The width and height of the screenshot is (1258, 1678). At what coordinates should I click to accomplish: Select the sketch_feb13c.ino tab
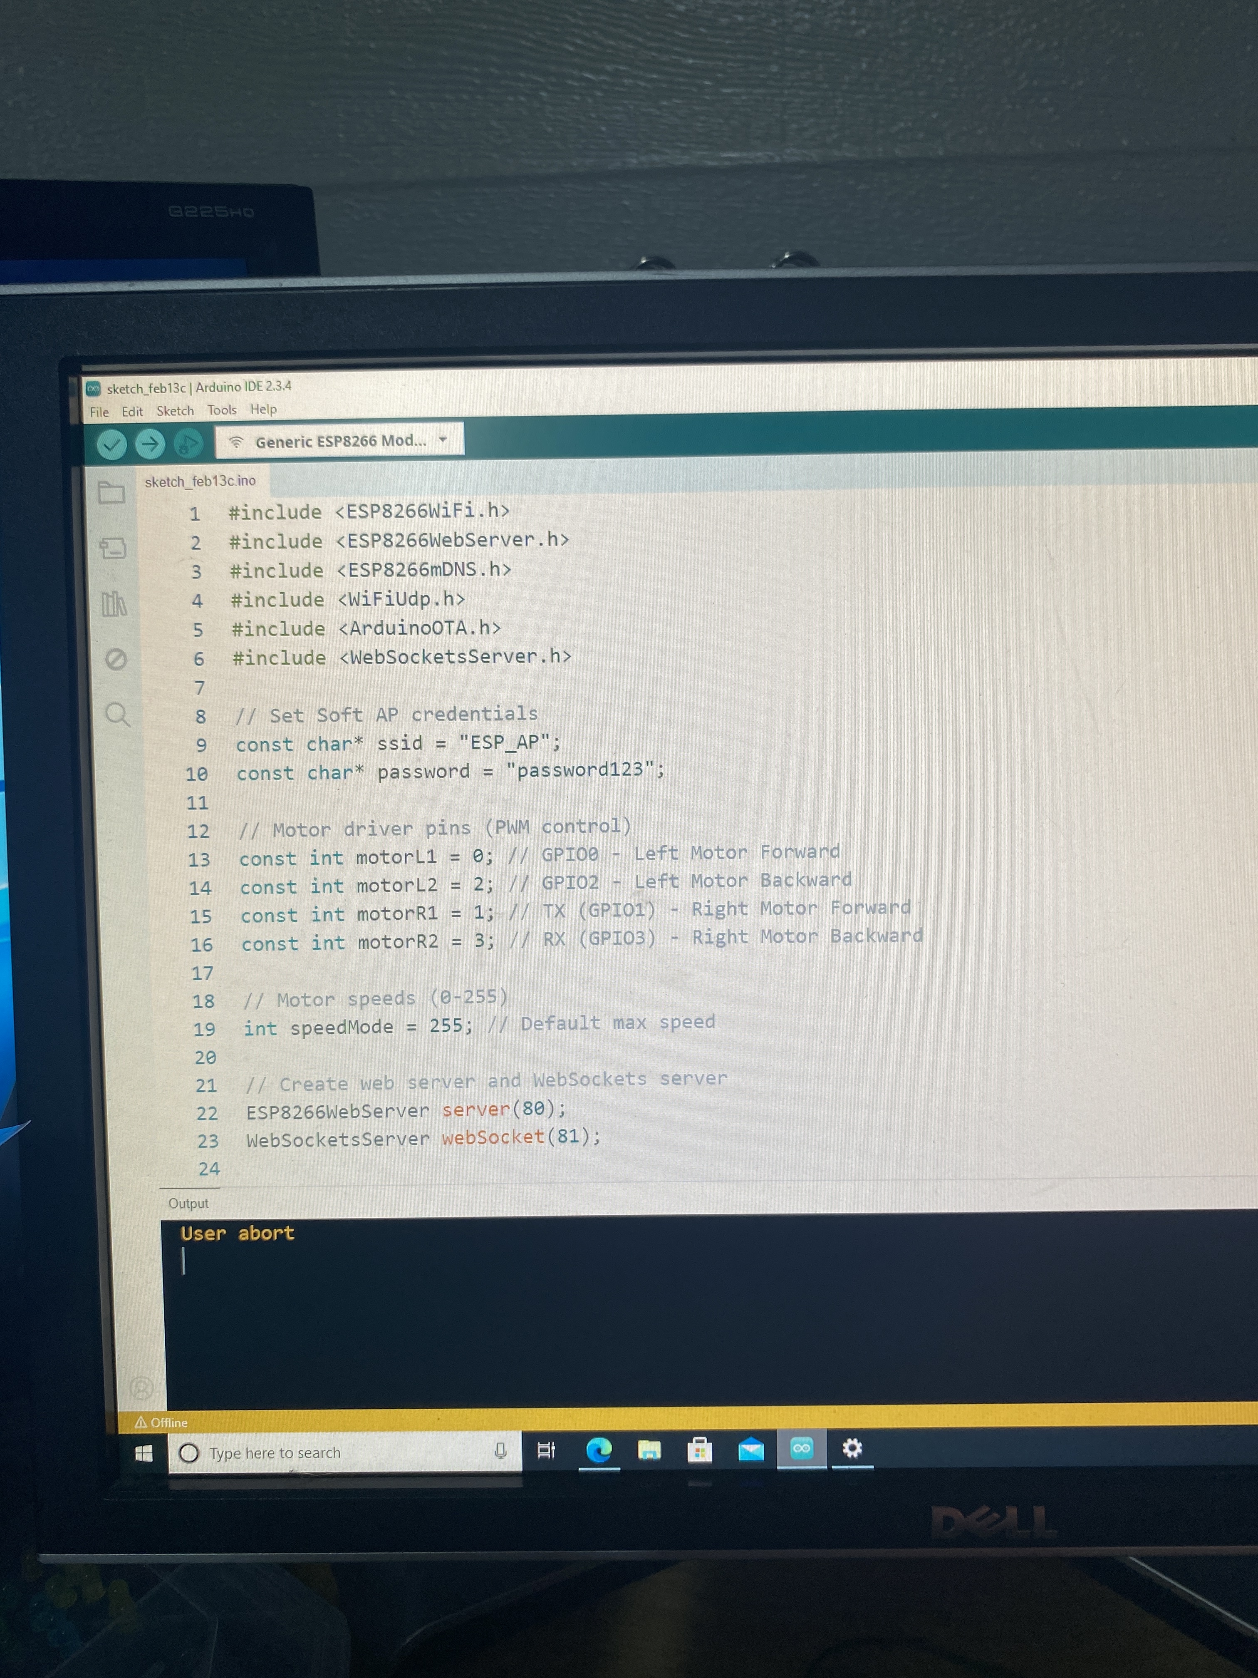pyautogui.click(x=200, y=481)
